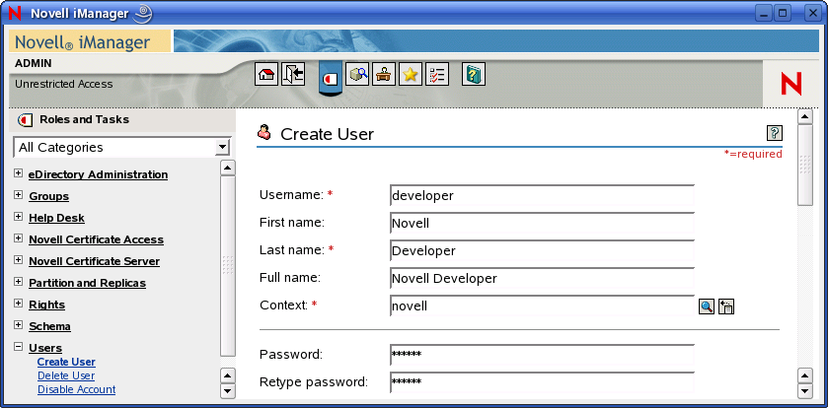Click the object history icon beside Context

pos(726,306)
